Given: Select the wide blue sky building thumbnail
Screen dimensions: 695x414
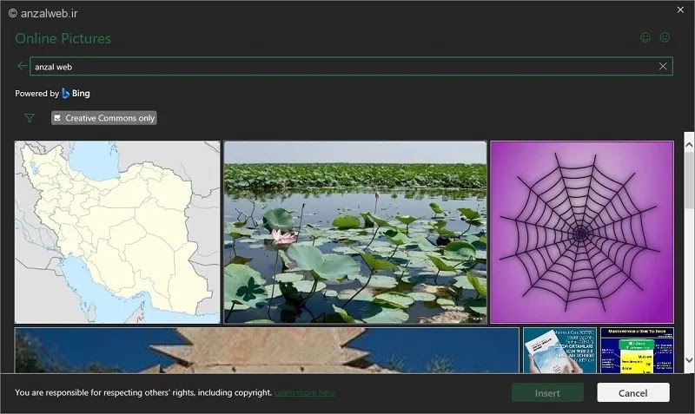Looking at the screenshot, I should coord(267,351).
